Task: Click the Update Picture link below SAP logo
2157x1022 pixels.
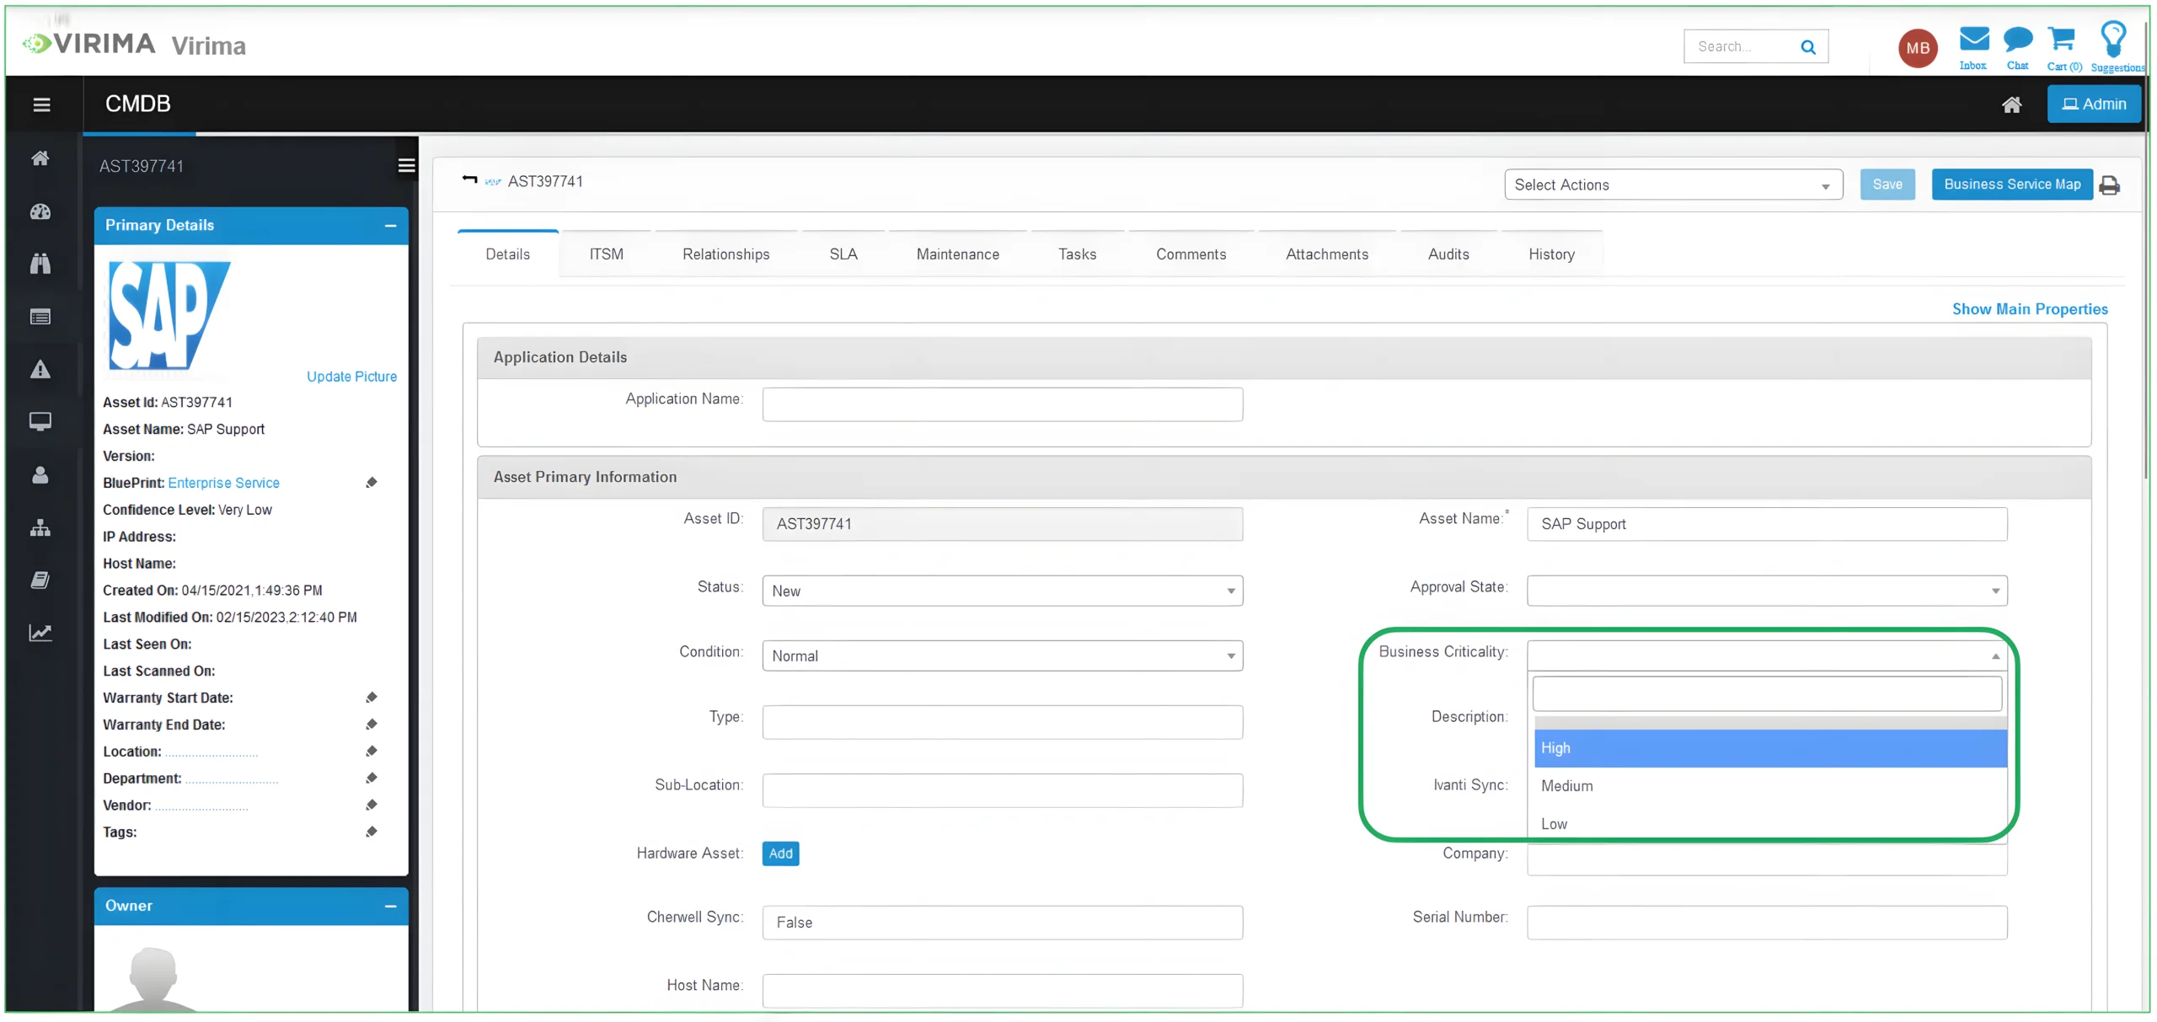Action: pyautogui.click(x=351, y=377)
